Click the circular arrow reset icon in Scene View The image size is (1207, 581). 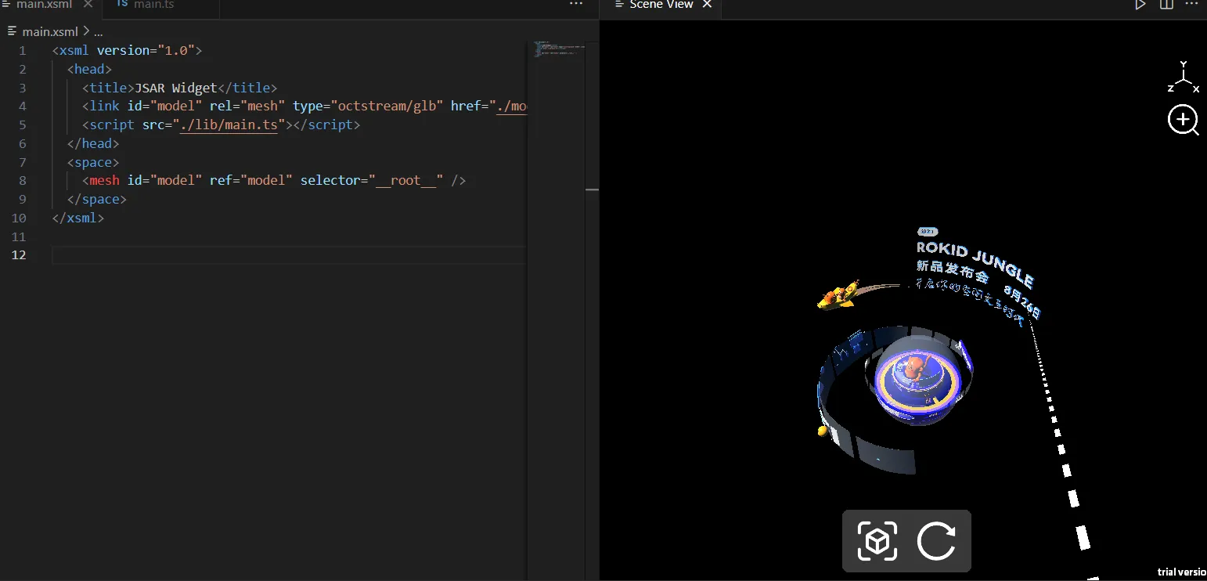pyautogui.click(x=936, y=541)
